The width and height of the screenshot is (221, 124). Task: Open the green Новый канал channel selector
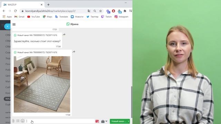point(120,121)
